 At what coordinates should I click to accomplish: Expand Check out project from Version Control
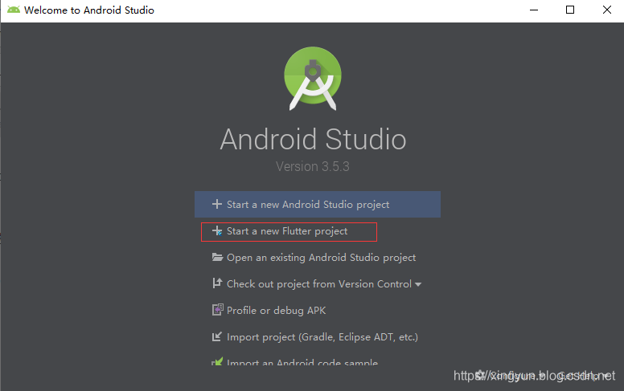(317, 283)
